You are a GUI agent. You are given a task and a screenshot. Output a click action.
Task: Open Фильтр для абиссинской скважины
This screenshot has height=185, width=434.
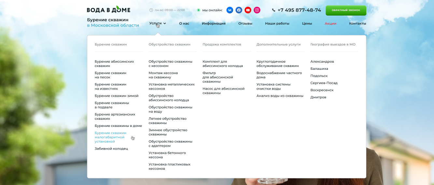pos(218,77)
